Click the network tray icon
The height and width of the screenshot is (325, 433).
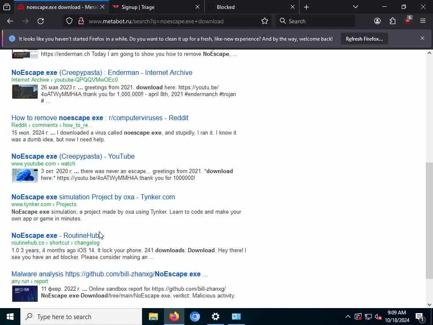368,317
